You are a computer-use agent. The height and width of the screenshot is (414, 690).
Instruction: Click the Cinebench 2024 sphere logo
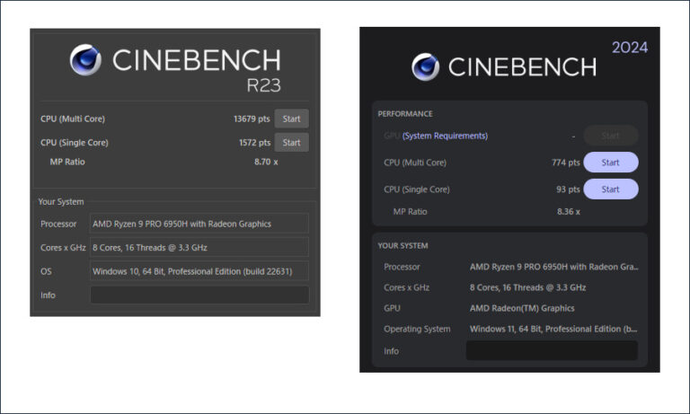426,66
